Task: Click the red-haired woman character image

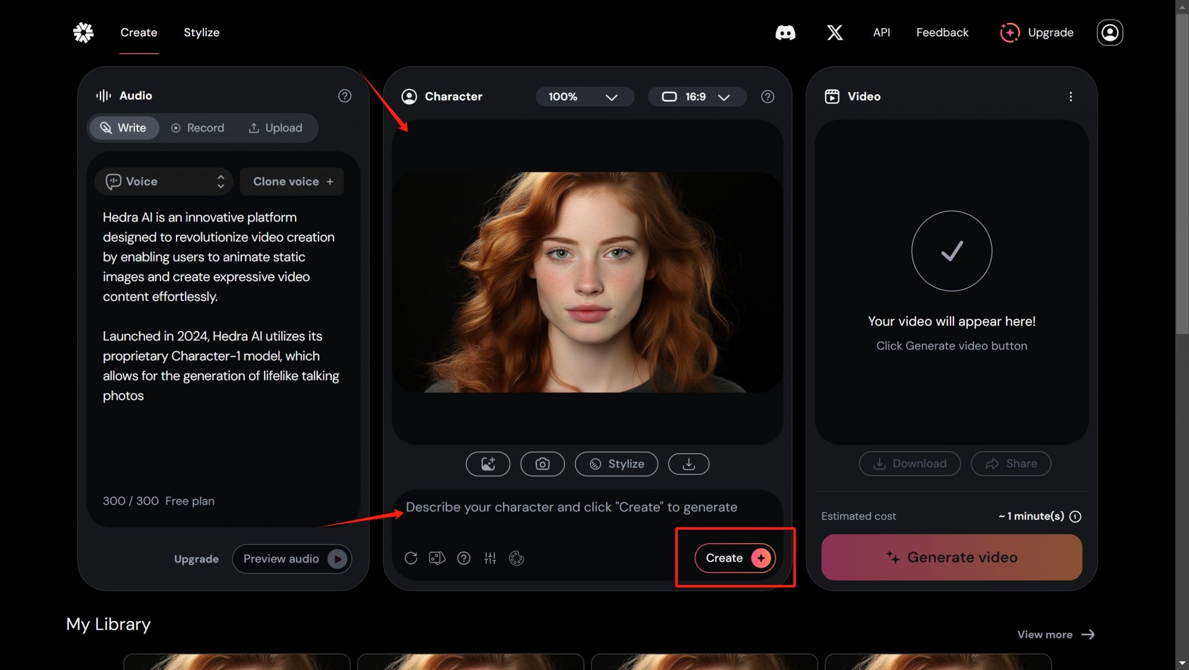Action: 587,282
